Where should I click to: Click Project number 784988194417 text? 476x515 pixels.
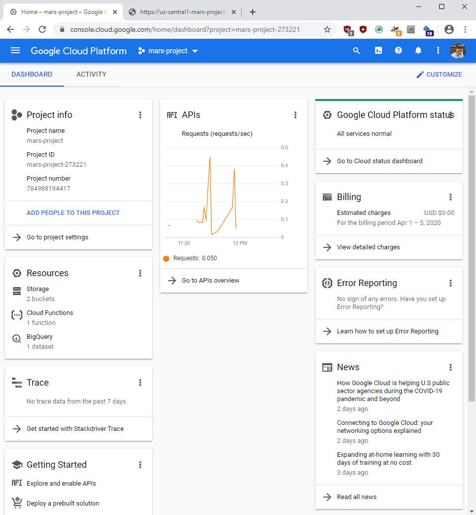(x=48, y=189)
